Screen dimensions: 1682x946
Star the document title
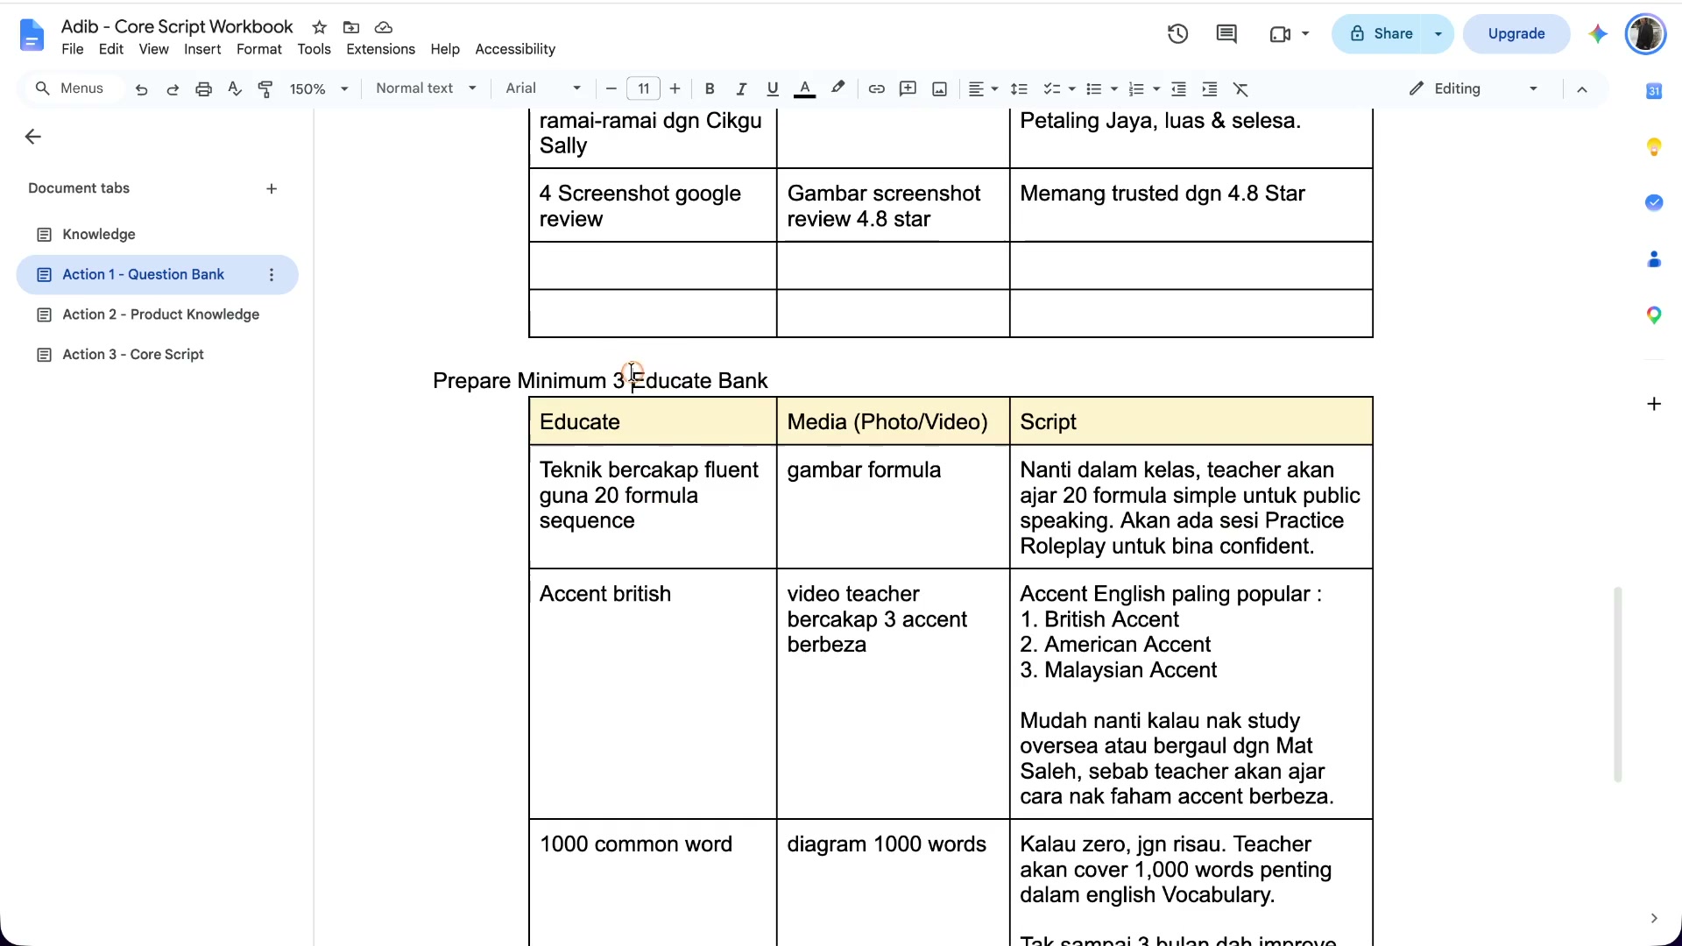click(320, 27)
